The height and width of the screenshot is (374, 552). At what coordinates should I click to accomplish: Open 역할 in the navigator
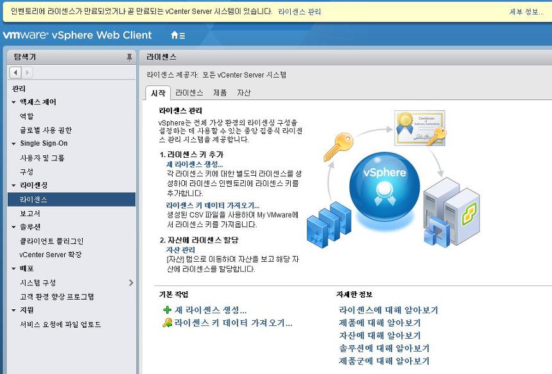pyautogui.click(x=27, y=116)
